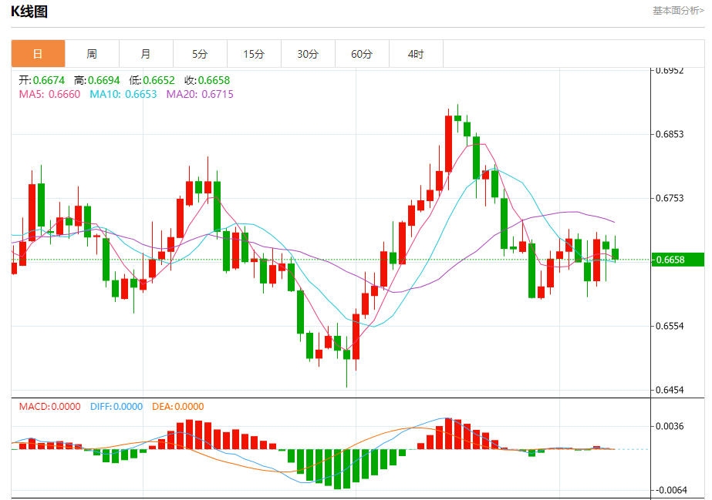Image resolution: width=712 pixels, height=500 pixels.
Task: Switch to the 周 weekly tab
Action: click(x=92, y=54)
